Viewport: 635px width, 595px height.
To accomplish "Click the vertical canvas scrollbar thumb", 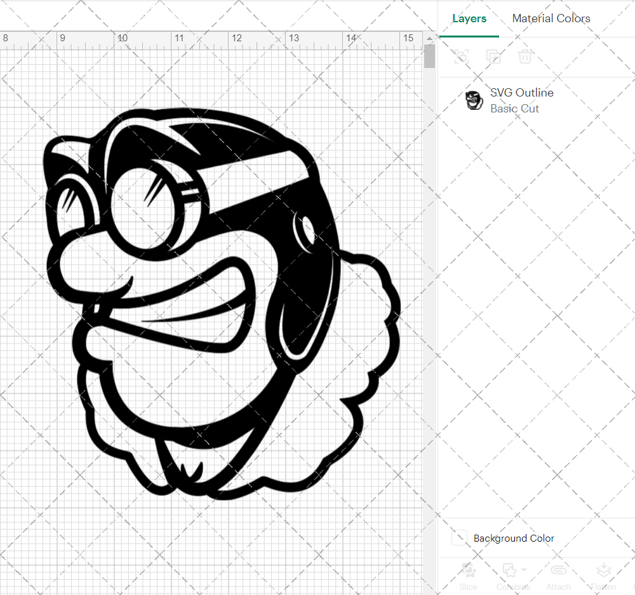I will (x=429, y=56).
